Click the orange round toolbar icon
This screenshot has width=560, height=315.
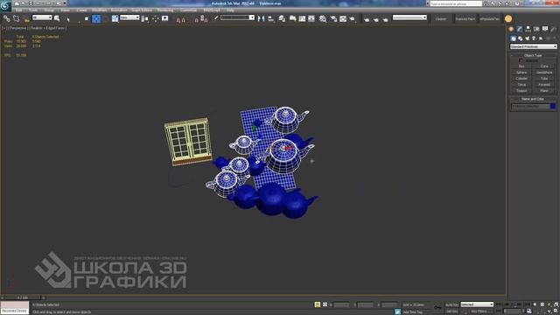pyautogui.click(x=508, y=18)
